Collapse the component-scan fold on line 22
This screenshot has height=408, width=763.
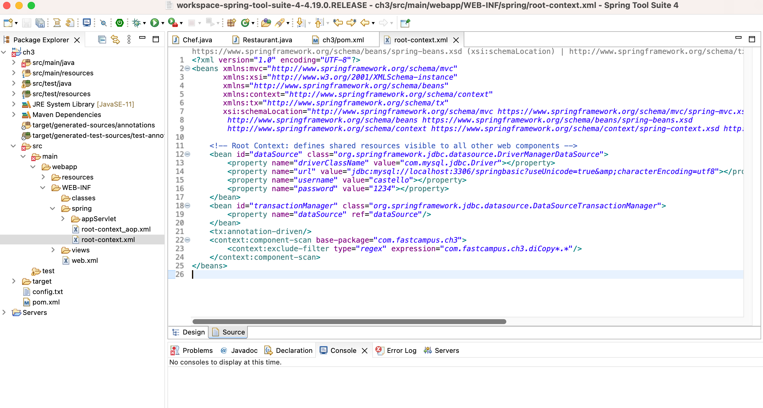[x=187, y=240]
